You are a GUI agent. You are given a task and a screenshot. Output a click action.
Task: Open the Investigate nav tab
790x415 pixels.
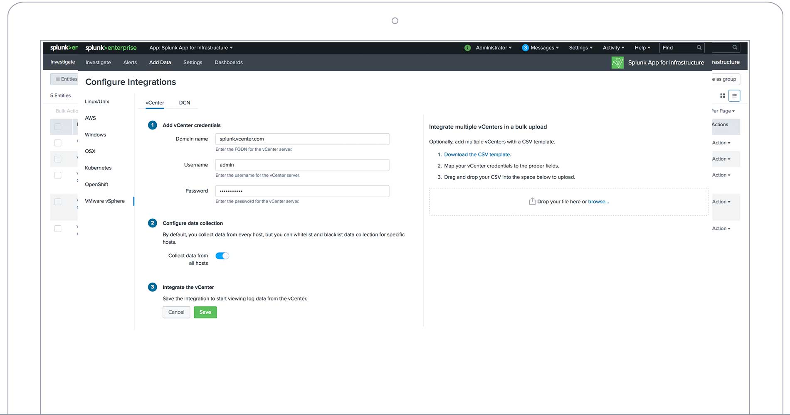tap(98, 62)
